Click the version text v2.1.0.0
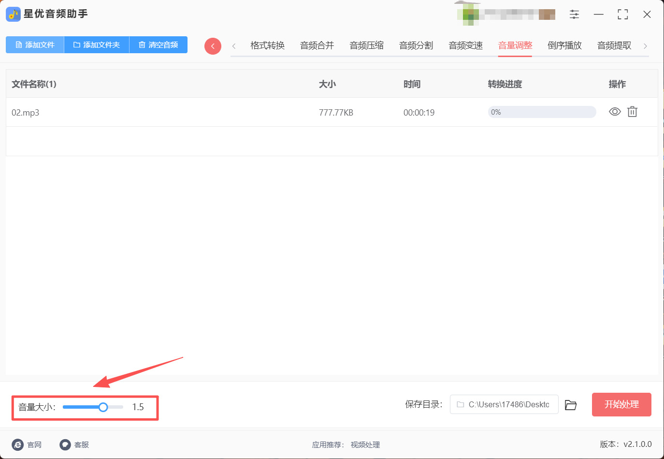Screen dimensions: 664x459 pos(637,444)
